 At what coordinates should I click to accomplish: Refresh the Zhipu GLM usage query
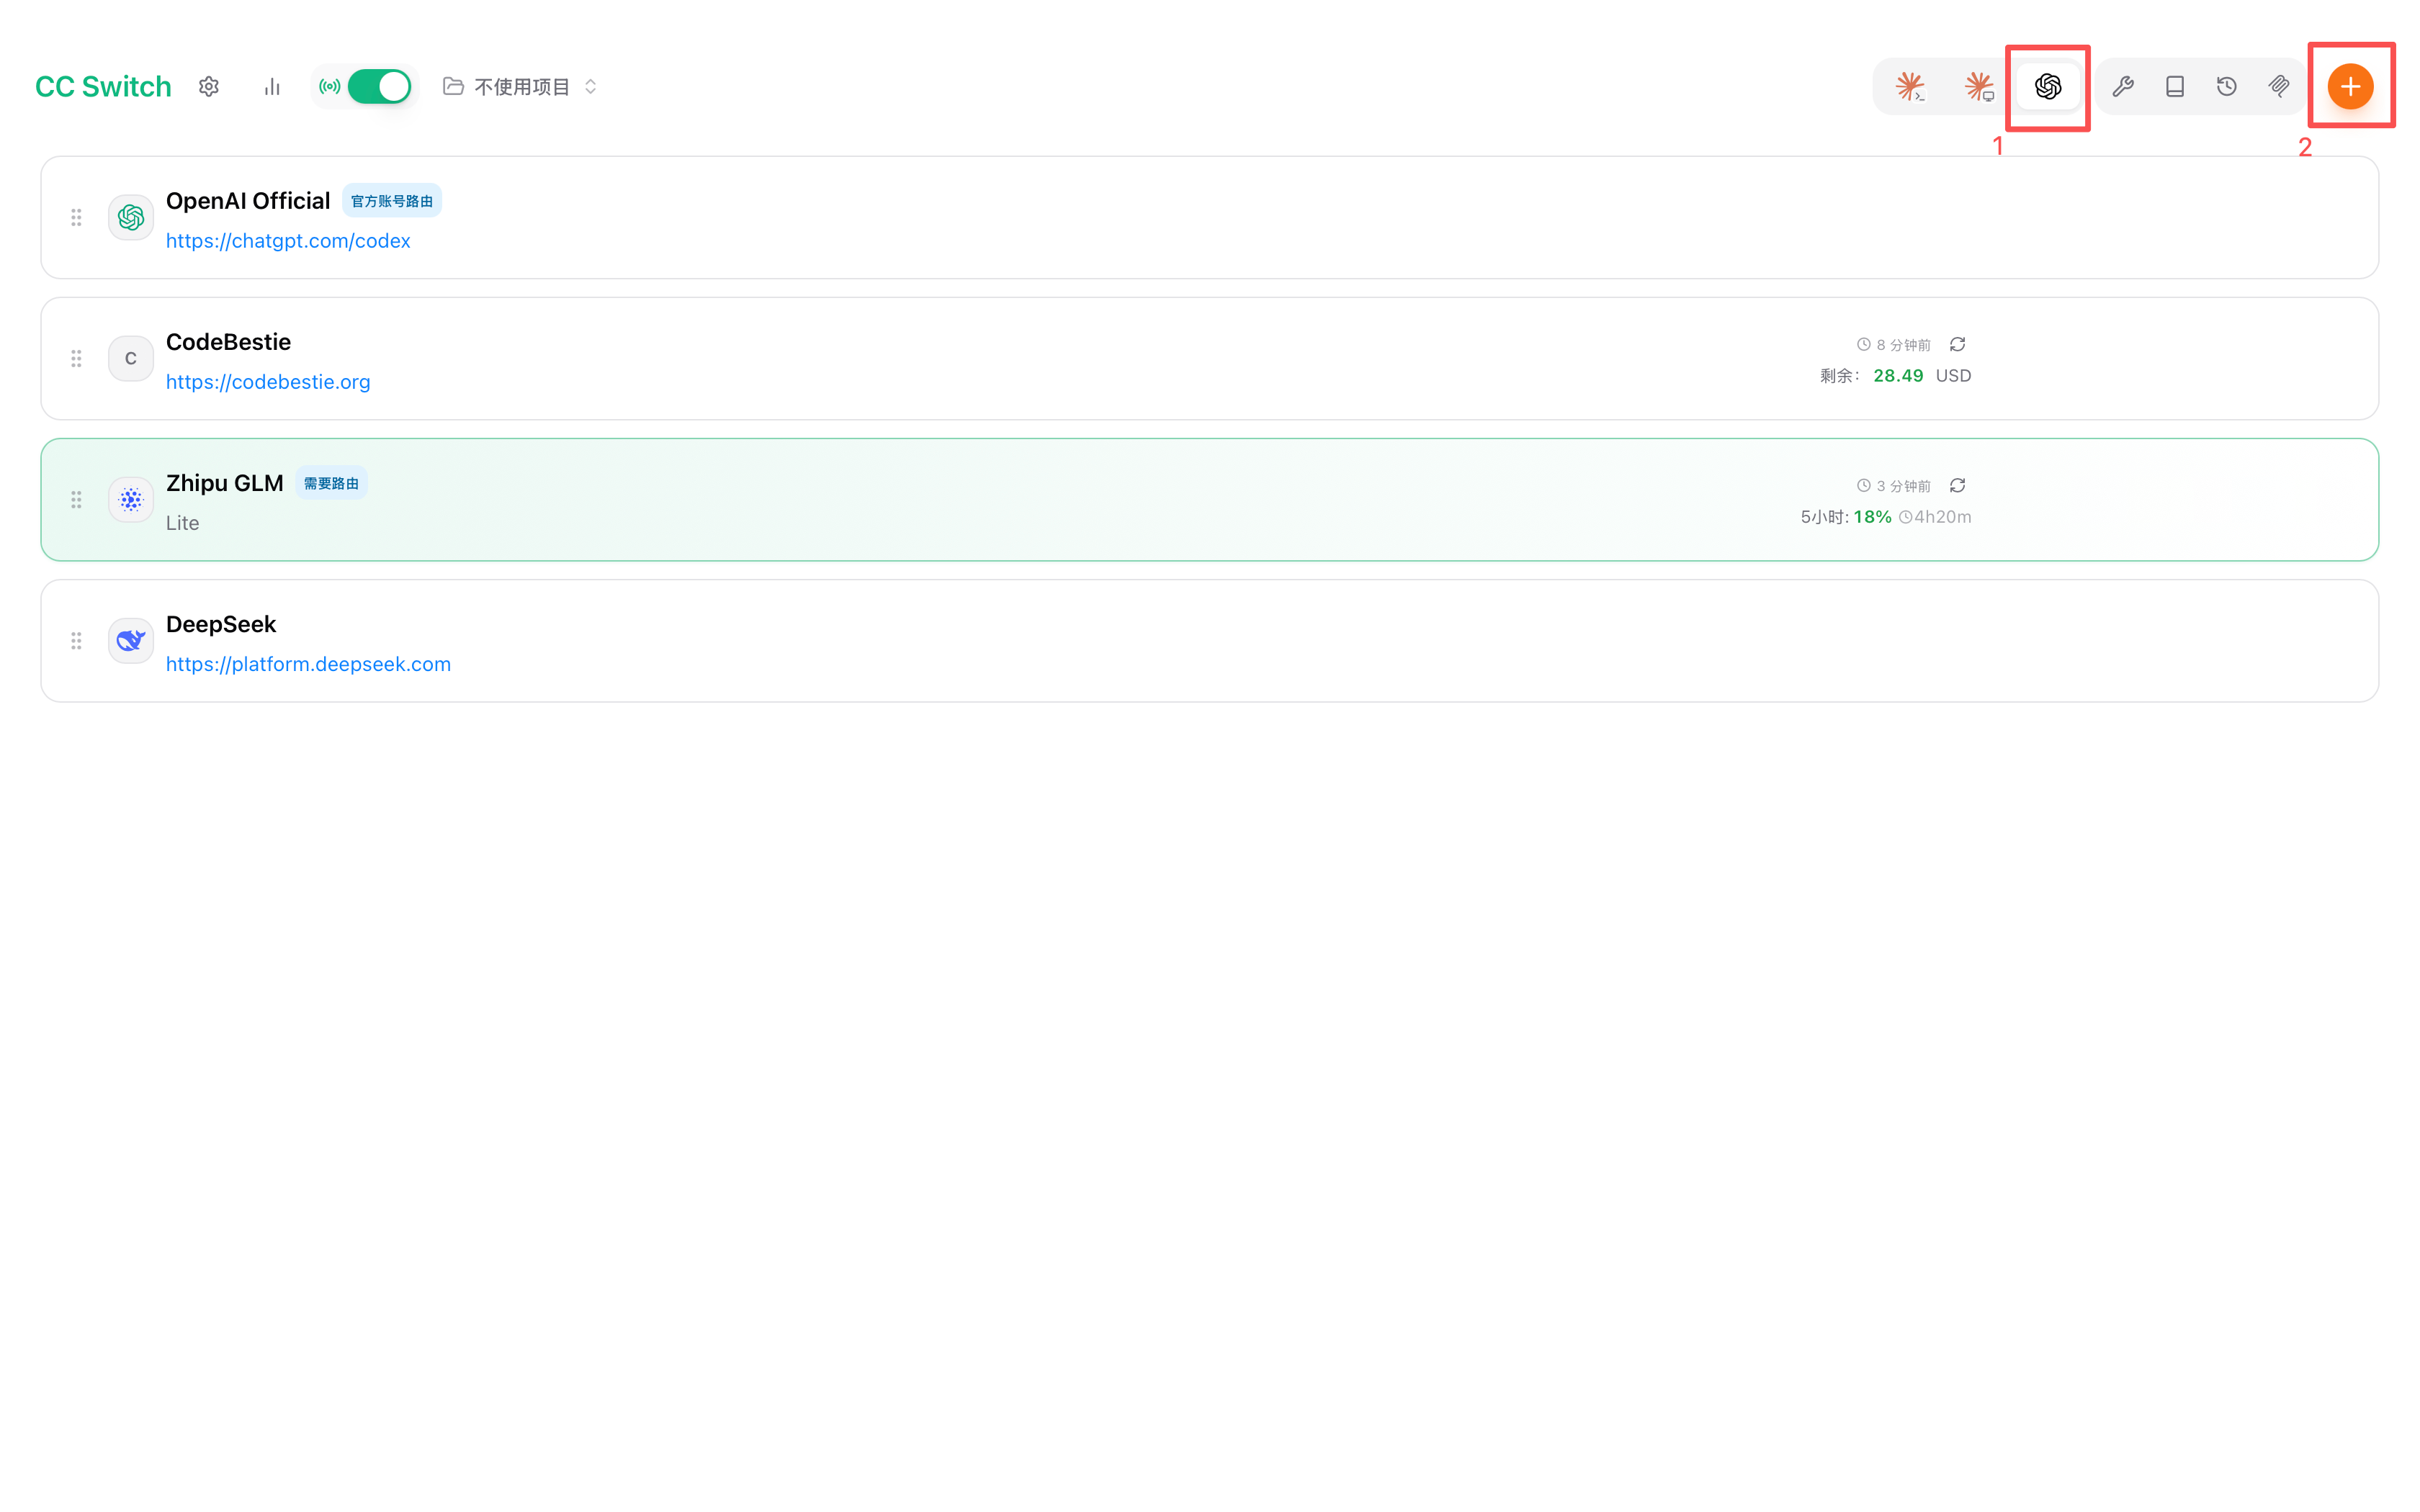[1958, 486]
